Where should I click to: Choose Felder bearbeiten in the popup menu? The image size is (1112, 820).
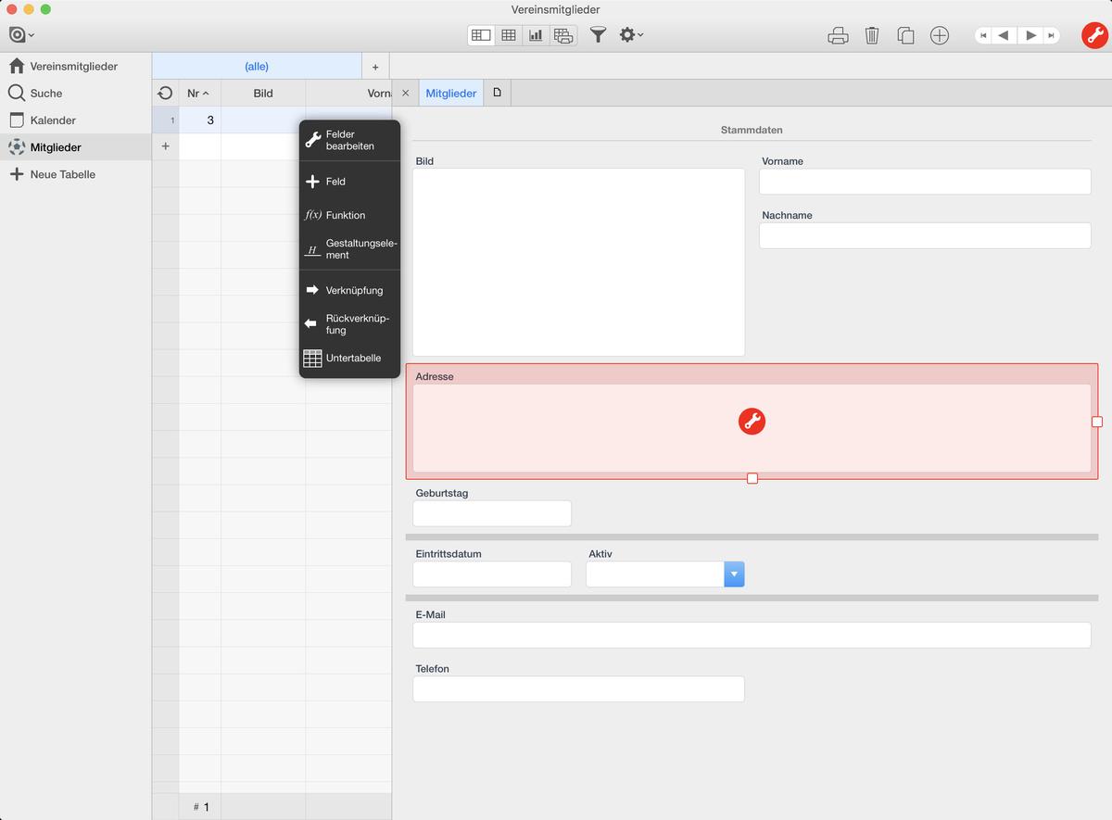pos(349,140)
